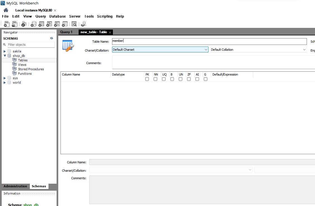The width and height of the screenshot is (315, 206).
Task: Open the Tools menu
Action: pos(89,16)
